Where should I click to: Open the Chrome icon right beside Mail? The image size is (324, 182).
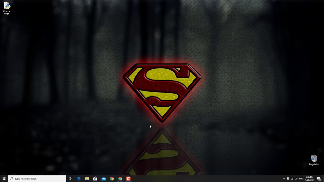(x=112, y=179)
